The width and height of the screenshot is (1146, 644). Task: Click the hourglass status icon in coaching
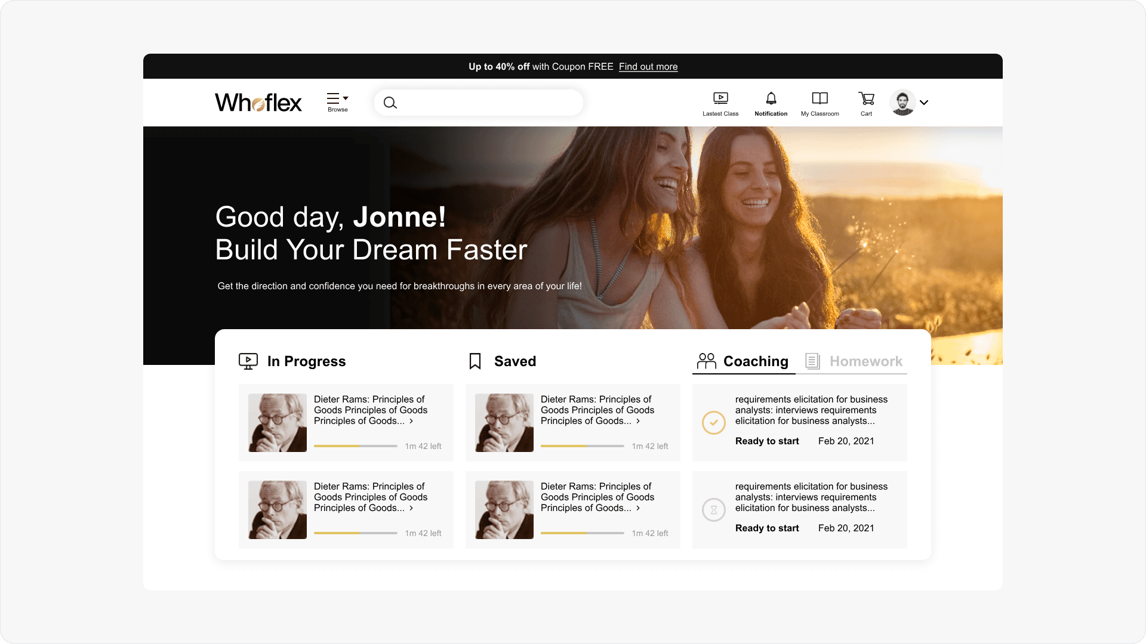click(x=714, y=510)
